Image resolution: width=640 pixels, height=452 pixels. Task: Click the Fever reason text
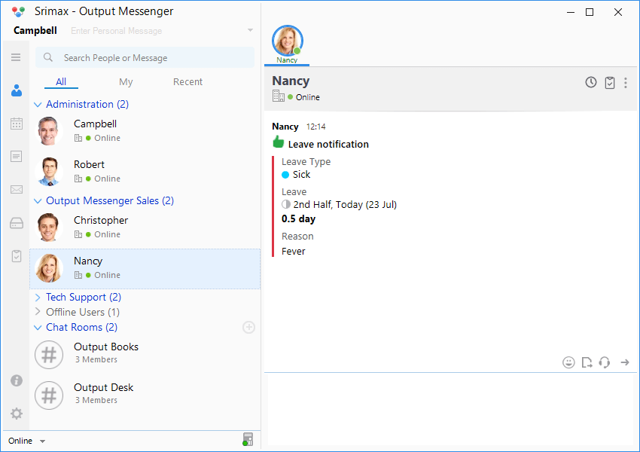click(293, 251)
